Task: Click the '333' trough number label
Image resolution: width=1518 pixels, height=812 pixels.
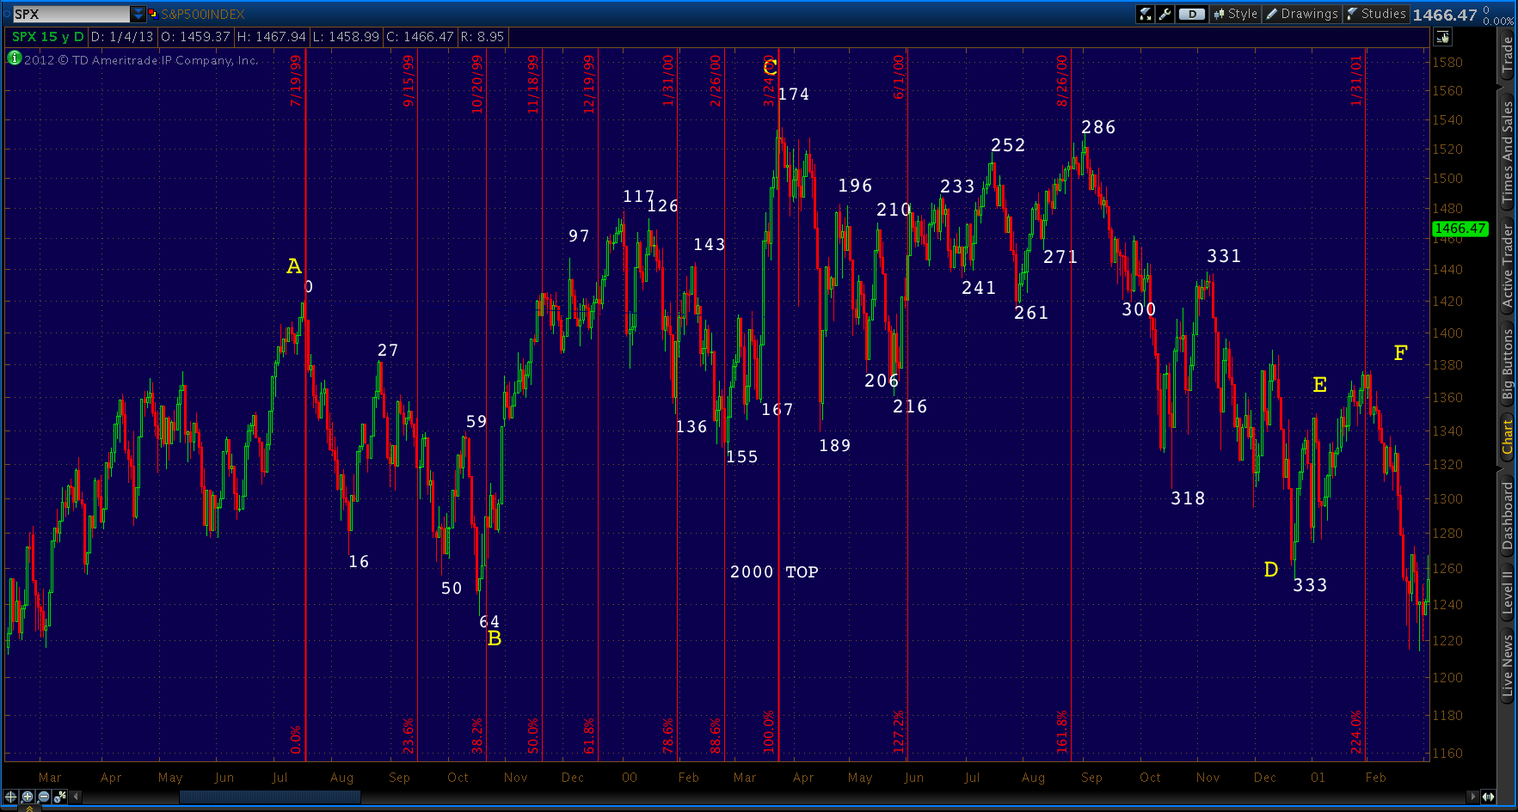Action: pos(1310,586)
